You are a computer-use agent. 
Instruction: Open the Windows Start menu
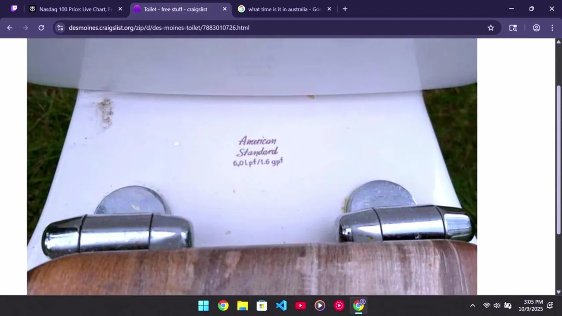coord(204,305)
